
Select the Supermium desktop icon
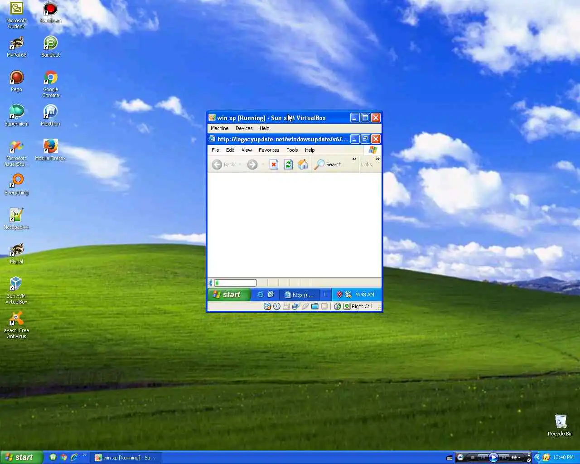[16, 116]
